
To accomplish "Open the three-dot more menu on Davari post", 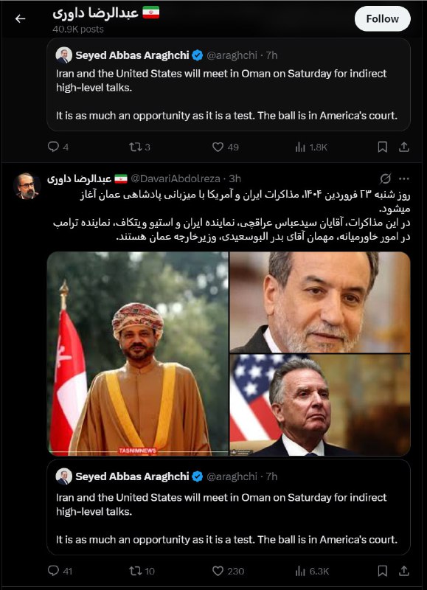I will pyautogui.click(x=404, y=178).
